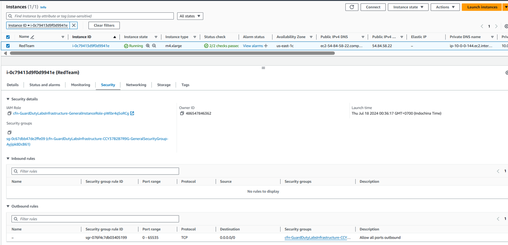Open outbound rule security group link

[317, 238]
